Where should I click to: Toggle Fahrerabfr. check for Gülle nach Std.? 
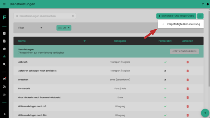coord(165,115)
